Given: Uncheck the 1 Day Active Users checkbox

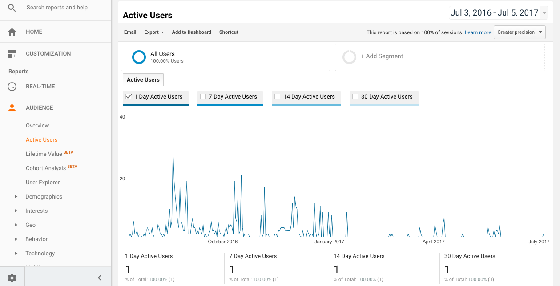Looking at the screenshot, I should pyautogui.click(x=129, y=96).
